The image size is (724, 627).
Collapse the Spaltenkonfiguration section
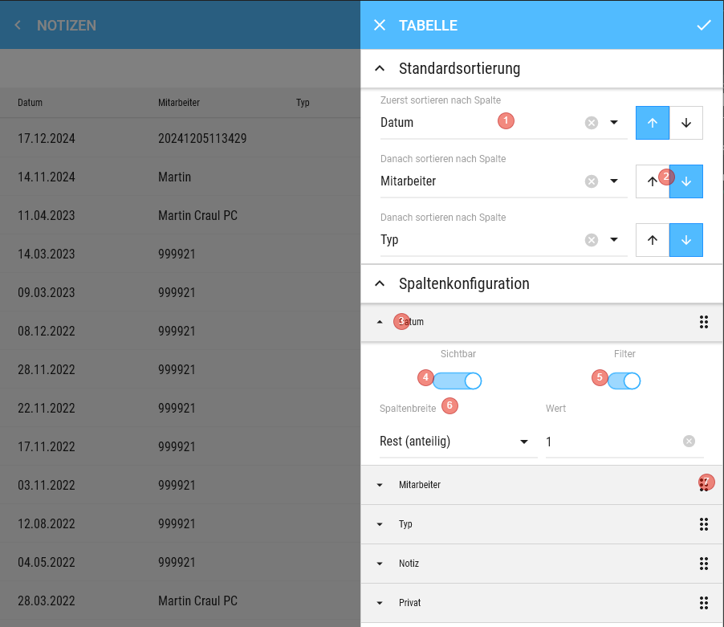pyautogui.click(x=380, y=283)
